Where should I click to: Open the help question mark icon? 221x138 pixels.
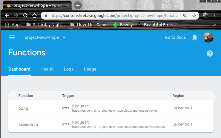(210, 53)
